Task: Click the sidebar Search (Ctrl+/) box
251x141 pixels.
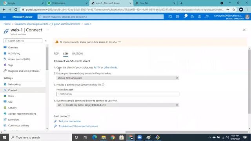Action: pyautogui.click(x=23, y=41)
